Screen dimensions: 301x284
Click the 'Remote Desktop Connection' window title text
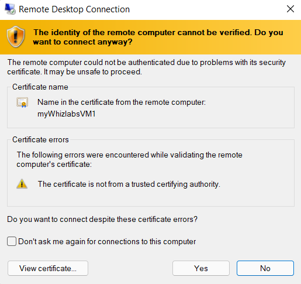[x=74, y=9]
